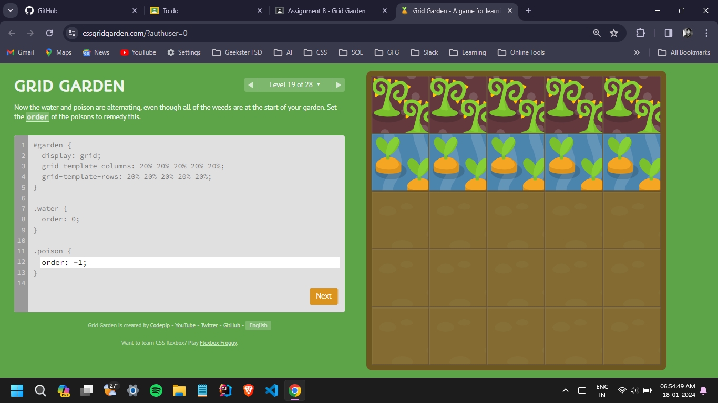Expand the hidden bookmarks overflow chevron

click(x=637, y=52)
